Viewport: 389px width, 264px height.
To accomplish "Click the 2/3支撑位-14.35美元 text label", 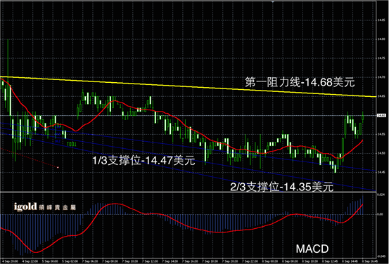I will click(281, 187).
